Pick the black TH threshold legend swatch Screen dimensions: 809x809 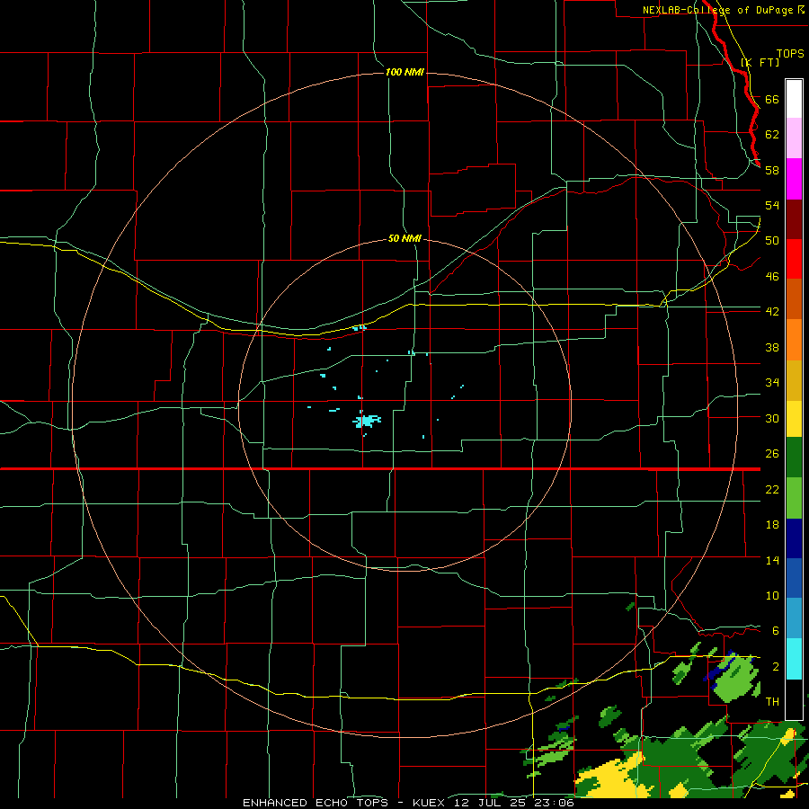(794, 699)
